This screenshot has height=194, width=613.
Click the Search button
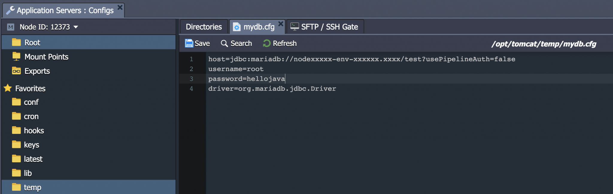click(x=236, y=43)
